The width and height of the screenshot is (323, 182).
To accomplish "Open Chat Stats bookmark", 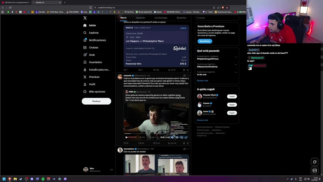I will (x=40, y=12).
